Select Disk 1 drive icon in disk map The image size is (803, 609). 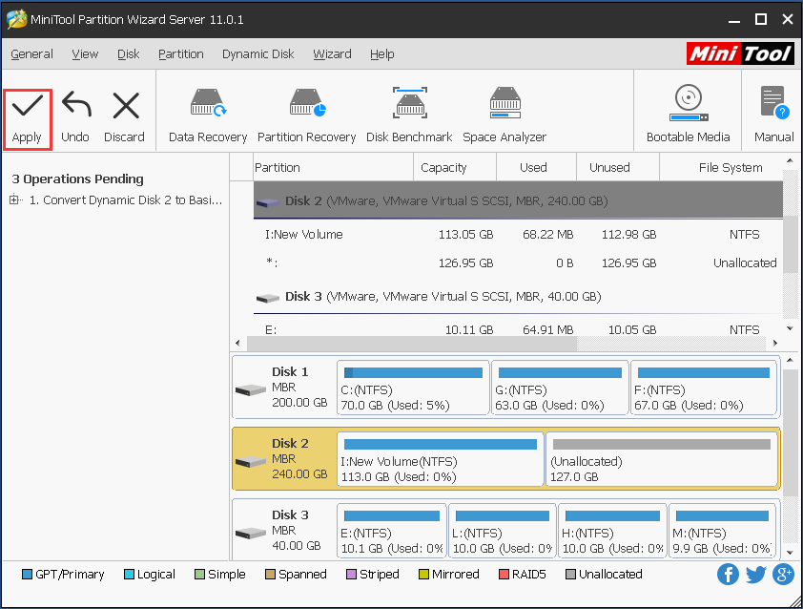250,390
